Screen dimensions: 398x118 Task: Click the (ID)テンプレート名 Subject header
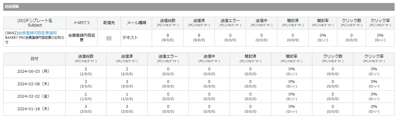point(35,23)
